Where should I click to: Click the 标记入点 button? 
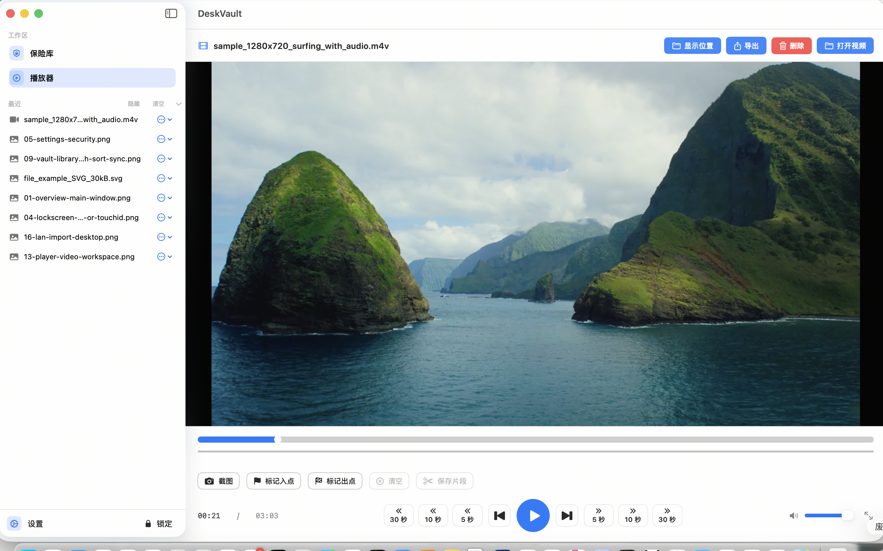[x=273, y=481]
